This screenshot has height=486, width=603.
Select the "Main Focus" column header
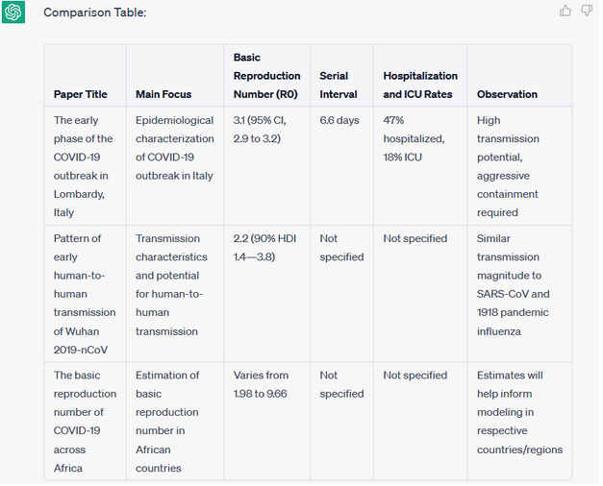pyautogui.click(x=163, y=94)
